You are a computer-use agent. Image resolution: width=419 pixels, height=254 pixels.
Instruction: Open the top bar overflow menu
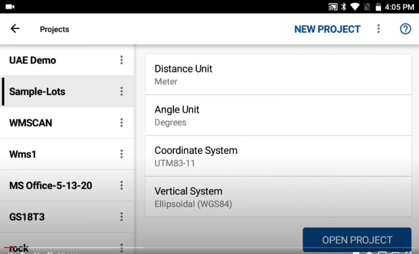click(378, 29)
